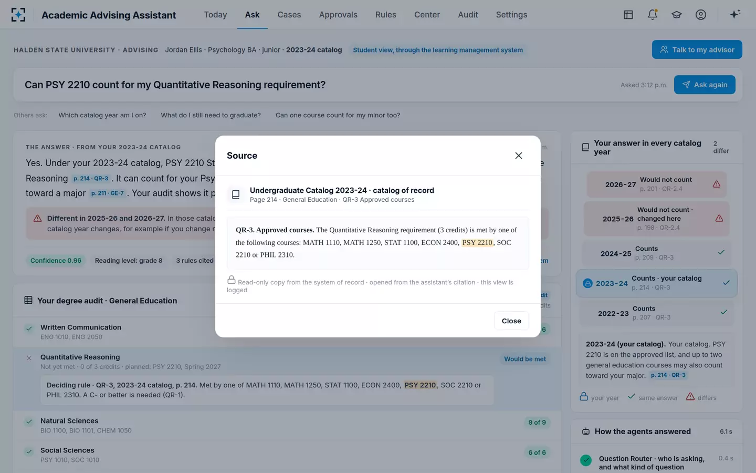This screenshot has height=473, width=756.
Task: Click the warning icon on 2025-26 row
Action: pyautogui.click(x=719, y=218)
